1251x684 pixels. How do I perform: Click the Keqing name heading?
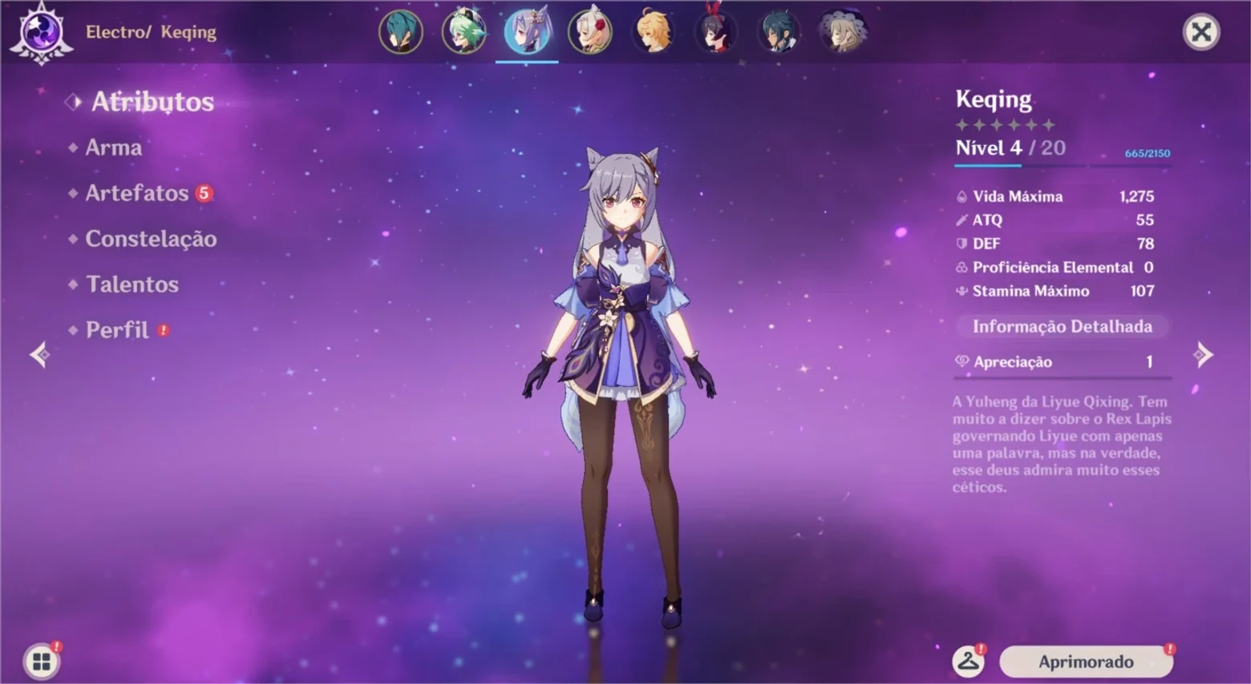point(994,99)
